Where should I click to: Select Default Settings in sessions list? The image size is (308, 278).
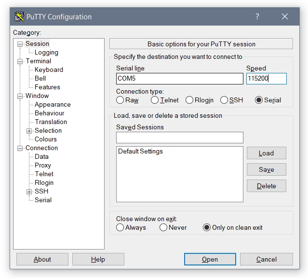(x=140, y=152)
